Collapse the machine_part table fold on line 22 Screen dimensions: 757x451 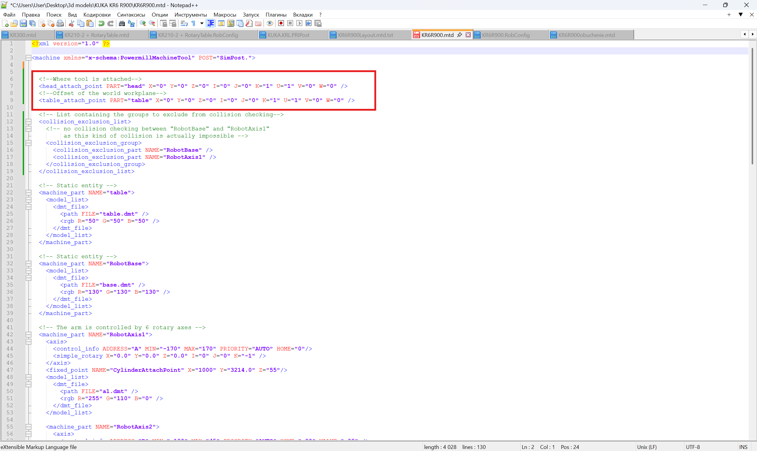click(x=28, y=193)
